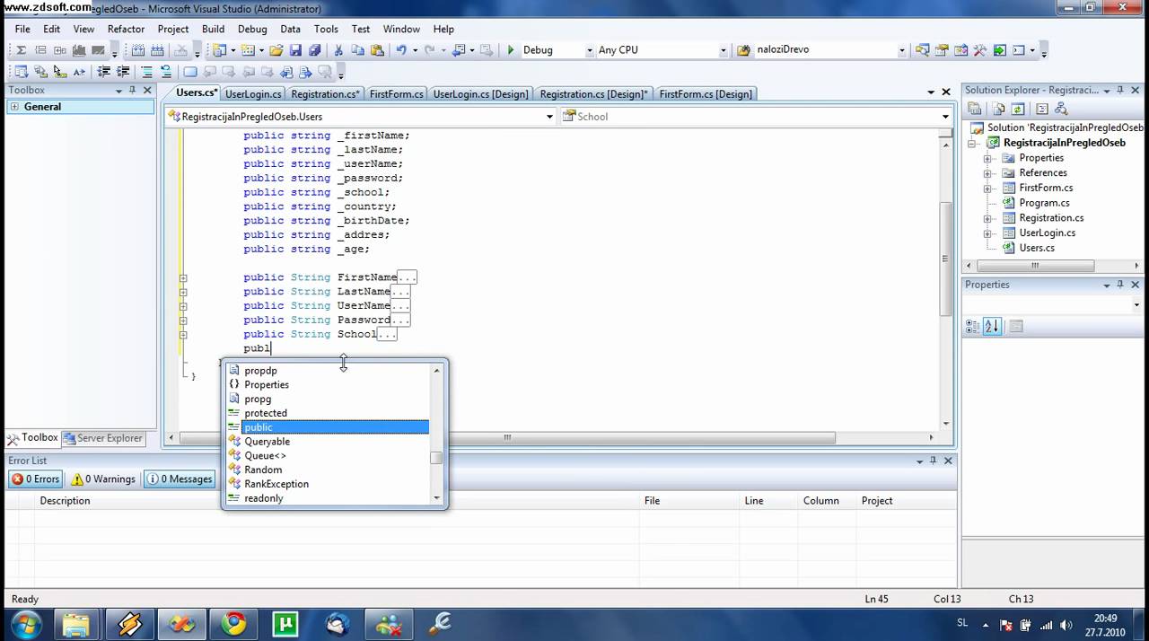Click the Add New Item toolbar icon
Image resolution: width=1149 pixels, height=641 pixels.
pyautogui.click(x=248, y=50)
